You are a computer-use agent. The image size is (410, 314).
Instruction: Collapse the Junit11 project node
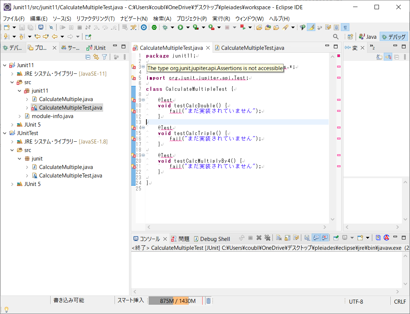[5, 65]
